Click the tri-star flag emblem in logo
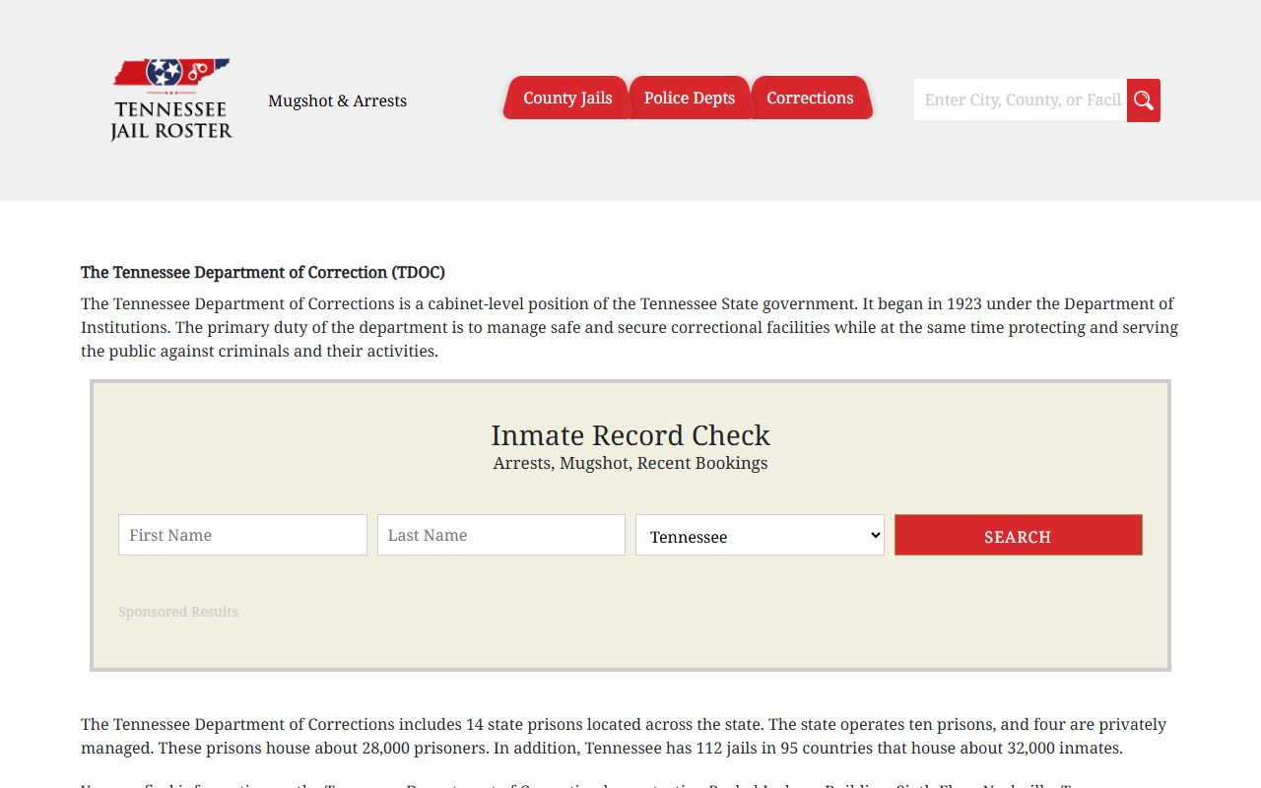 click(164, 72)
